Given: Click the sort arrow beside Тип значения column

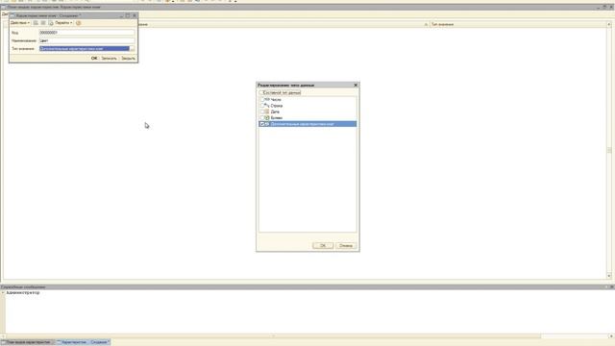Looking at the screenshot, I should pyautogui.click(x=426, y=24).
